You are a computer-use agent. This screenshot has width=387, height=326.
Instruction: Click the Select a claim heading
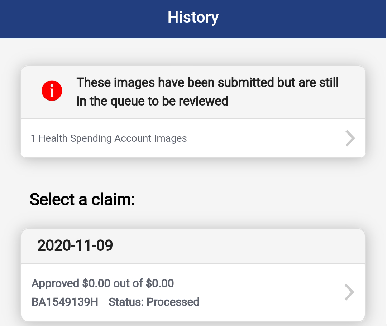pyautogui.click(x=82, y=199)
